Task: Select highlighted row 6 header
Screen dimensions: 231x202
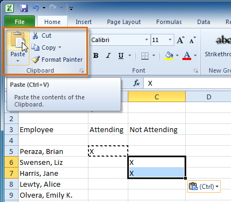Action: coord(11,162)
